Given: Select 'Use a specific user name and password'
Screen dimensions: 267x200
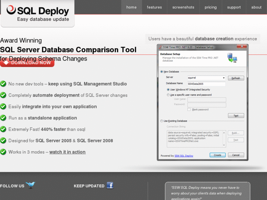Looking at the screenshot, I should (x=168, y=95).
